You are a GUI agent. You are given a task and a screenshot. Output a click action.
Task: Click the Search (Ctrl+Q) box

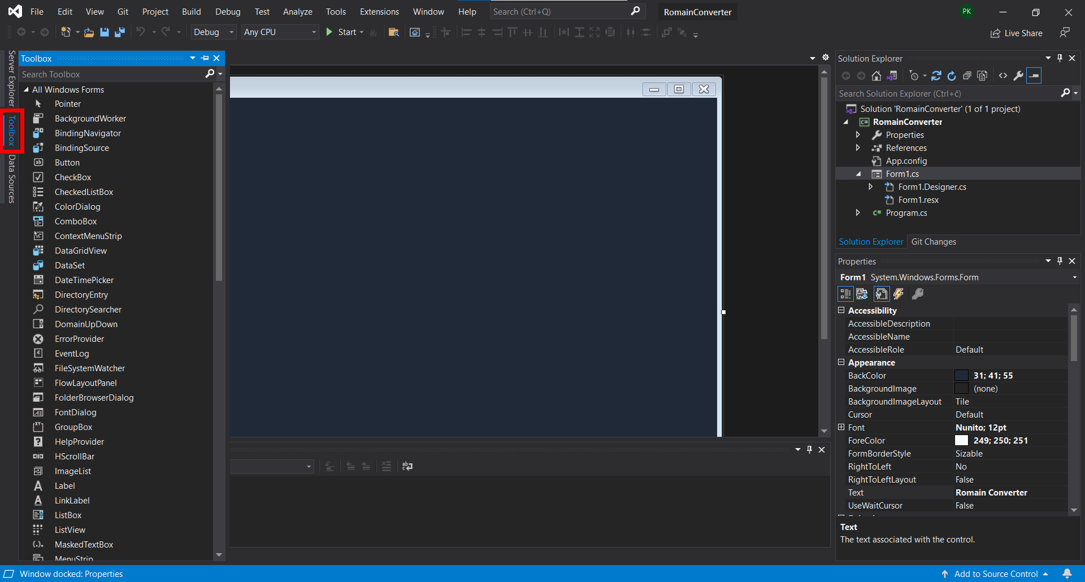pos(567,11)
